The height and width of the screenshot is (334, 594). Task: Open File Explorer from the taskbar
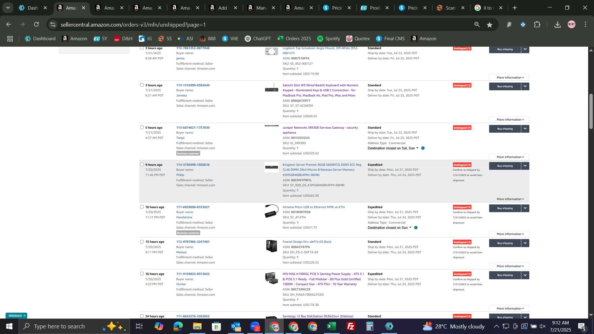[x=197, y=326]
